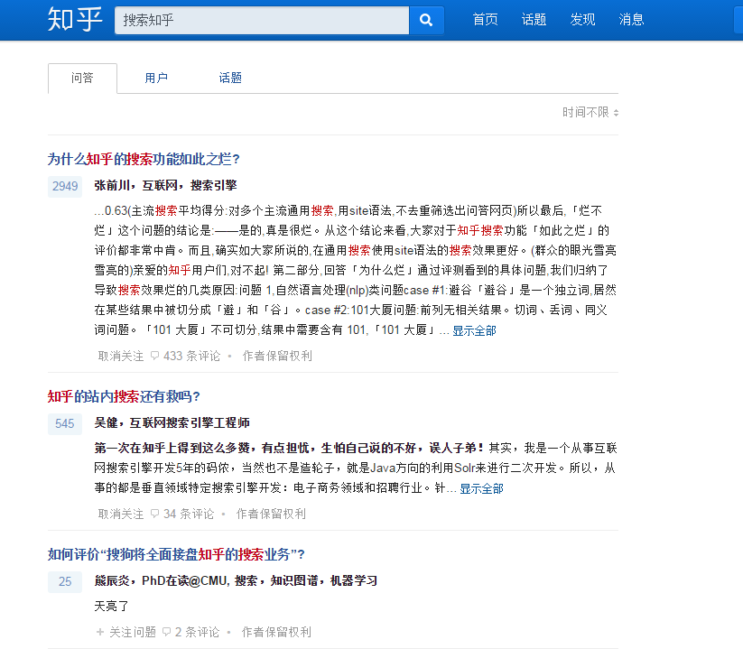The width and height of the screenshot is (743, 649).
Task: Click comment bubble icon beside 34 条评论
Action: pyautogui.click(x=154, y=514)
